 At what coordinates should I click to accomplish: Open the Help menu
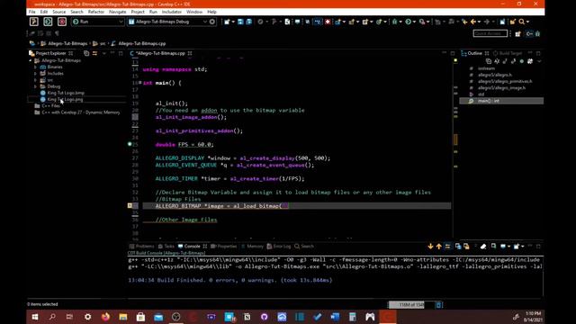pos(212,12)
